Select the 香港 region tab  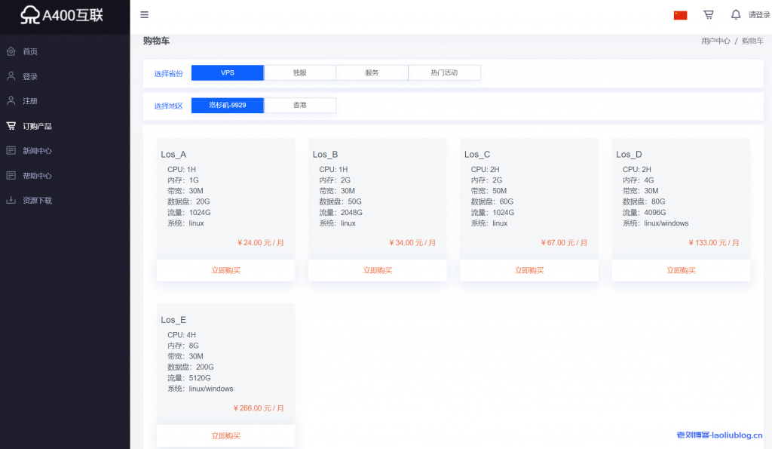[299, 106]
